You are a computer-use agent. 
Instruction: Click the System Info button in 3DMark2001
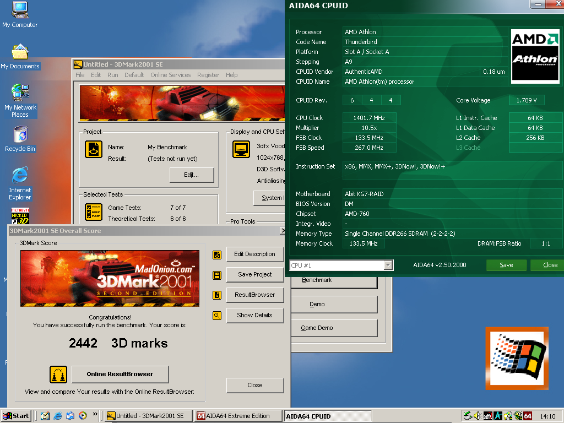(x=269, y=198)
